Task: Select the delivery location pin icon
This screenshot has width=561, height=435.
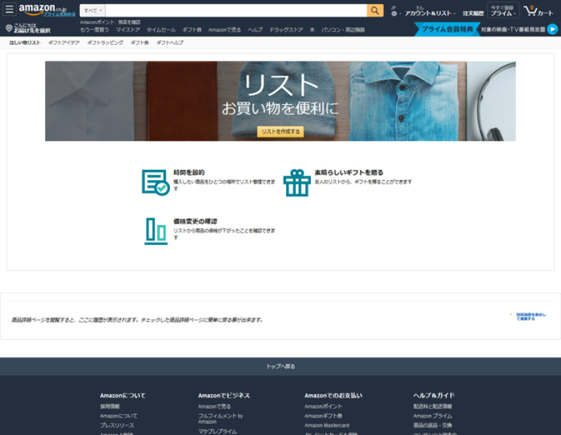Action: (x=9, y=28)
